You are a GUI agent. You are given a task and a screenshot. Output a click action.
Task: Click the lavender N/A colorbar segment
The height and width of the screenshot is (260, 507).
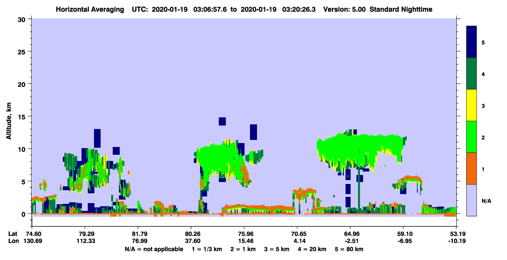472,200
